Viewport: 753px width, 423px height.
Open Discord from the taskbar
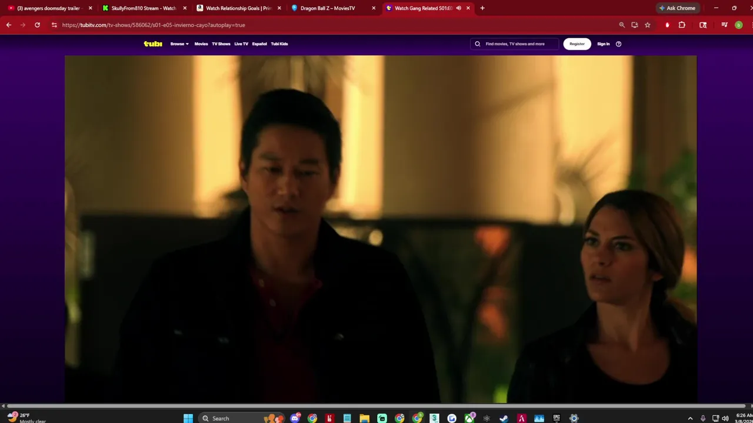pos(295,418)
